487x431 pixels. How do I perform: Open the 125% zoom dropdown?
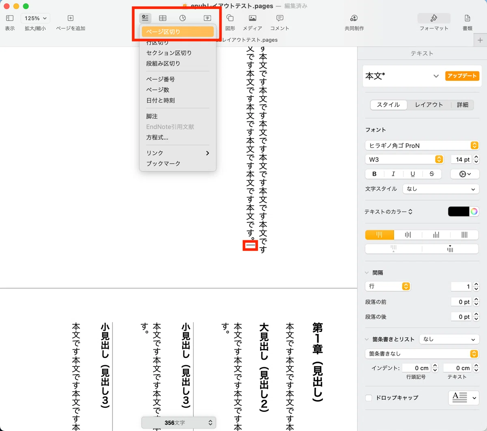pyautogui.click(x=35, y=18)
